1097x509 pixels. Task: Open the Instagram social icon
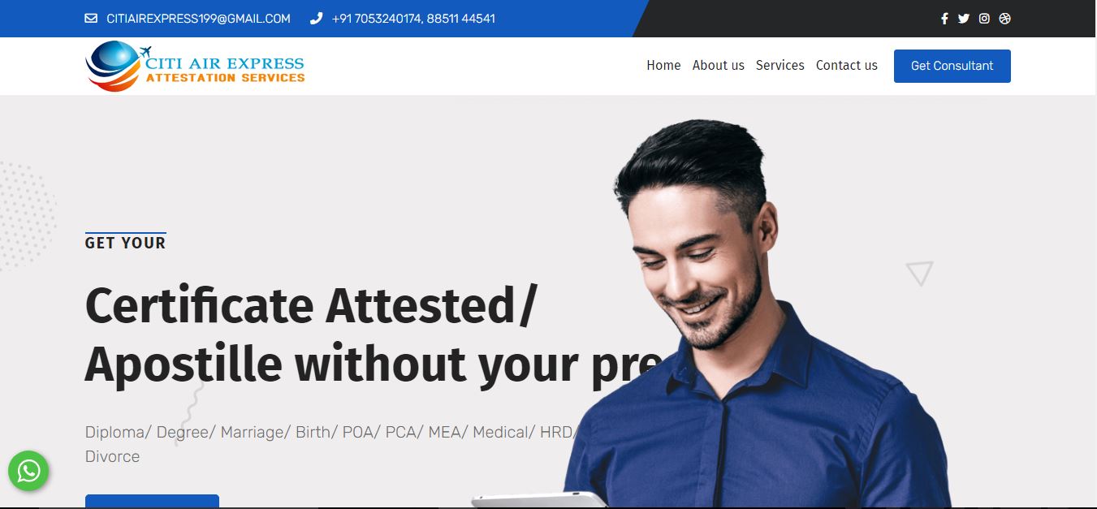(x=984, y=19)
